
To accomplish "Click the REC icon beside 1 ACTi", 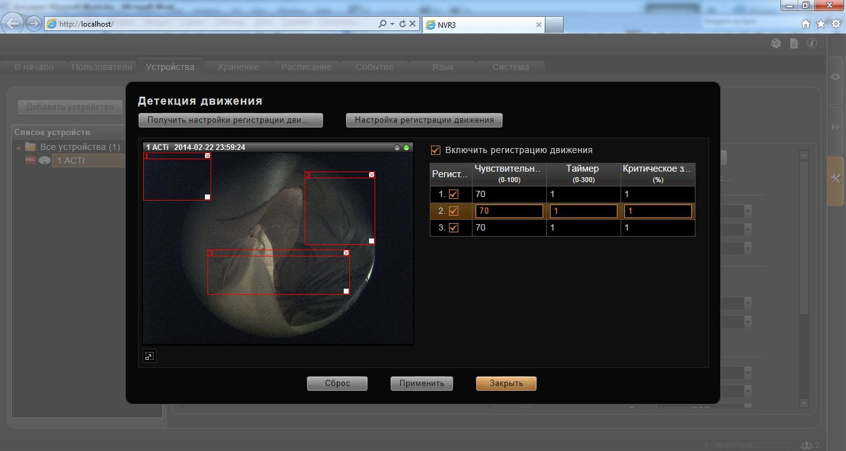I will click(30, 160).
